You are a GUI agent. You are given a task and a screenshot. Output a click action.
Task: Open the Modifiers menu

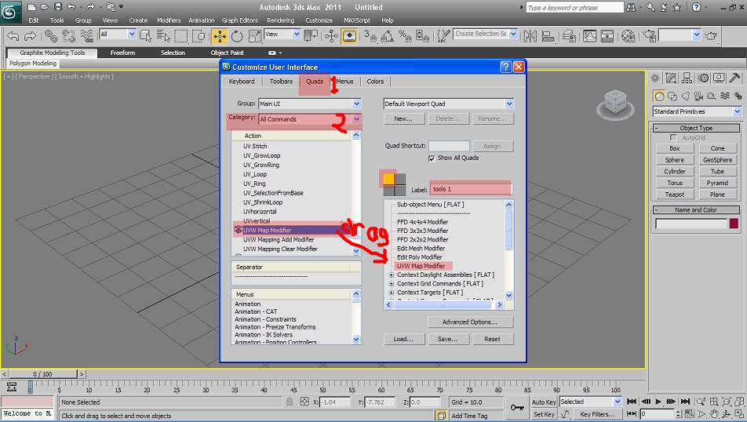(x=169, y=20)
